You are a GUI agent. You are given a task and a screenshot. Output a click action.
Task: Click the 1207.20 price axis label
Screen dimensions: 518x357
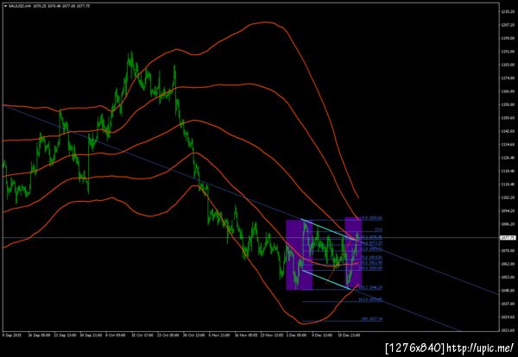507,25
